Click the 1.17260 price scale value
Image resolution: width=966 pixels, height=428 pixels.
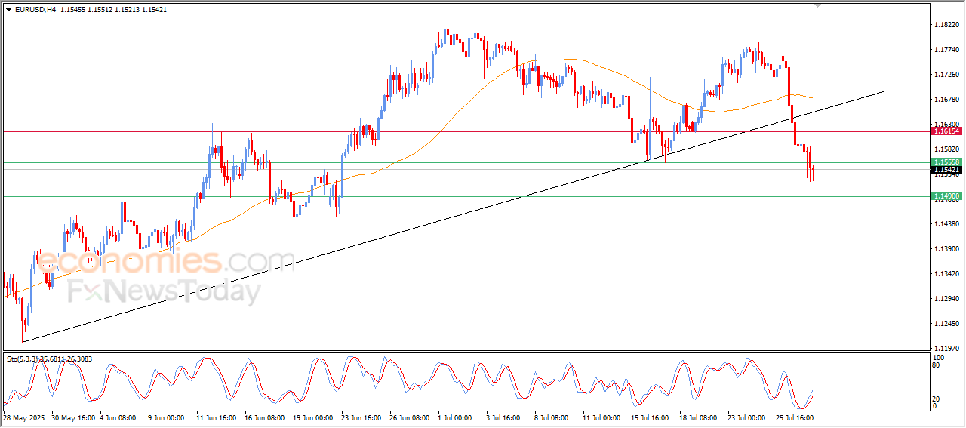tap(946, 75)
